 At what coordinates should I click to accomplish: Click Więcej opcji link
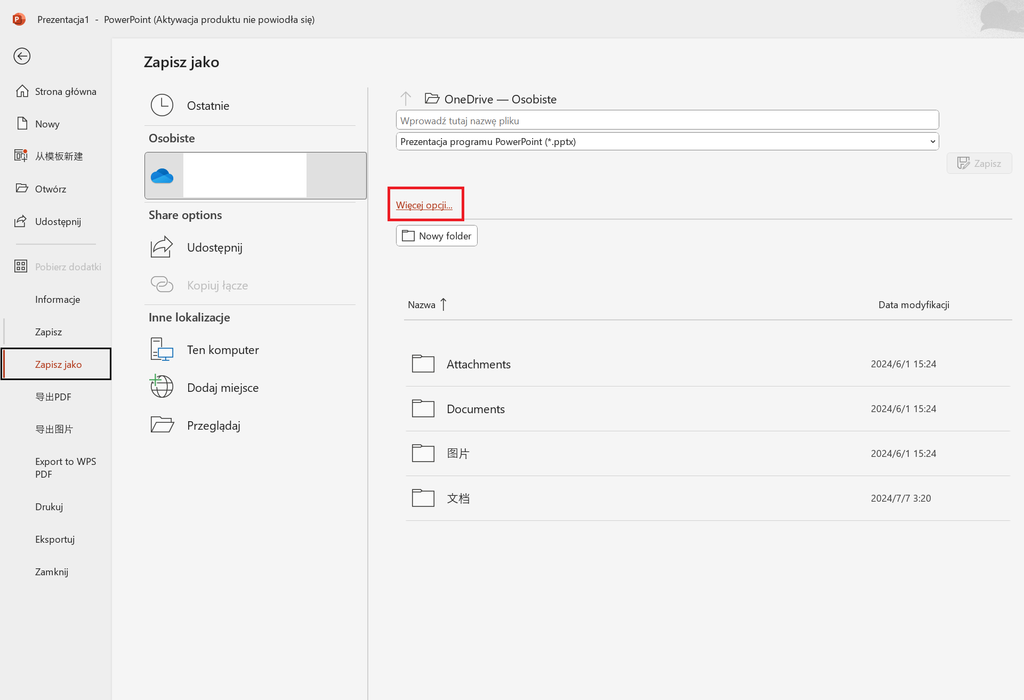(424, 205)
